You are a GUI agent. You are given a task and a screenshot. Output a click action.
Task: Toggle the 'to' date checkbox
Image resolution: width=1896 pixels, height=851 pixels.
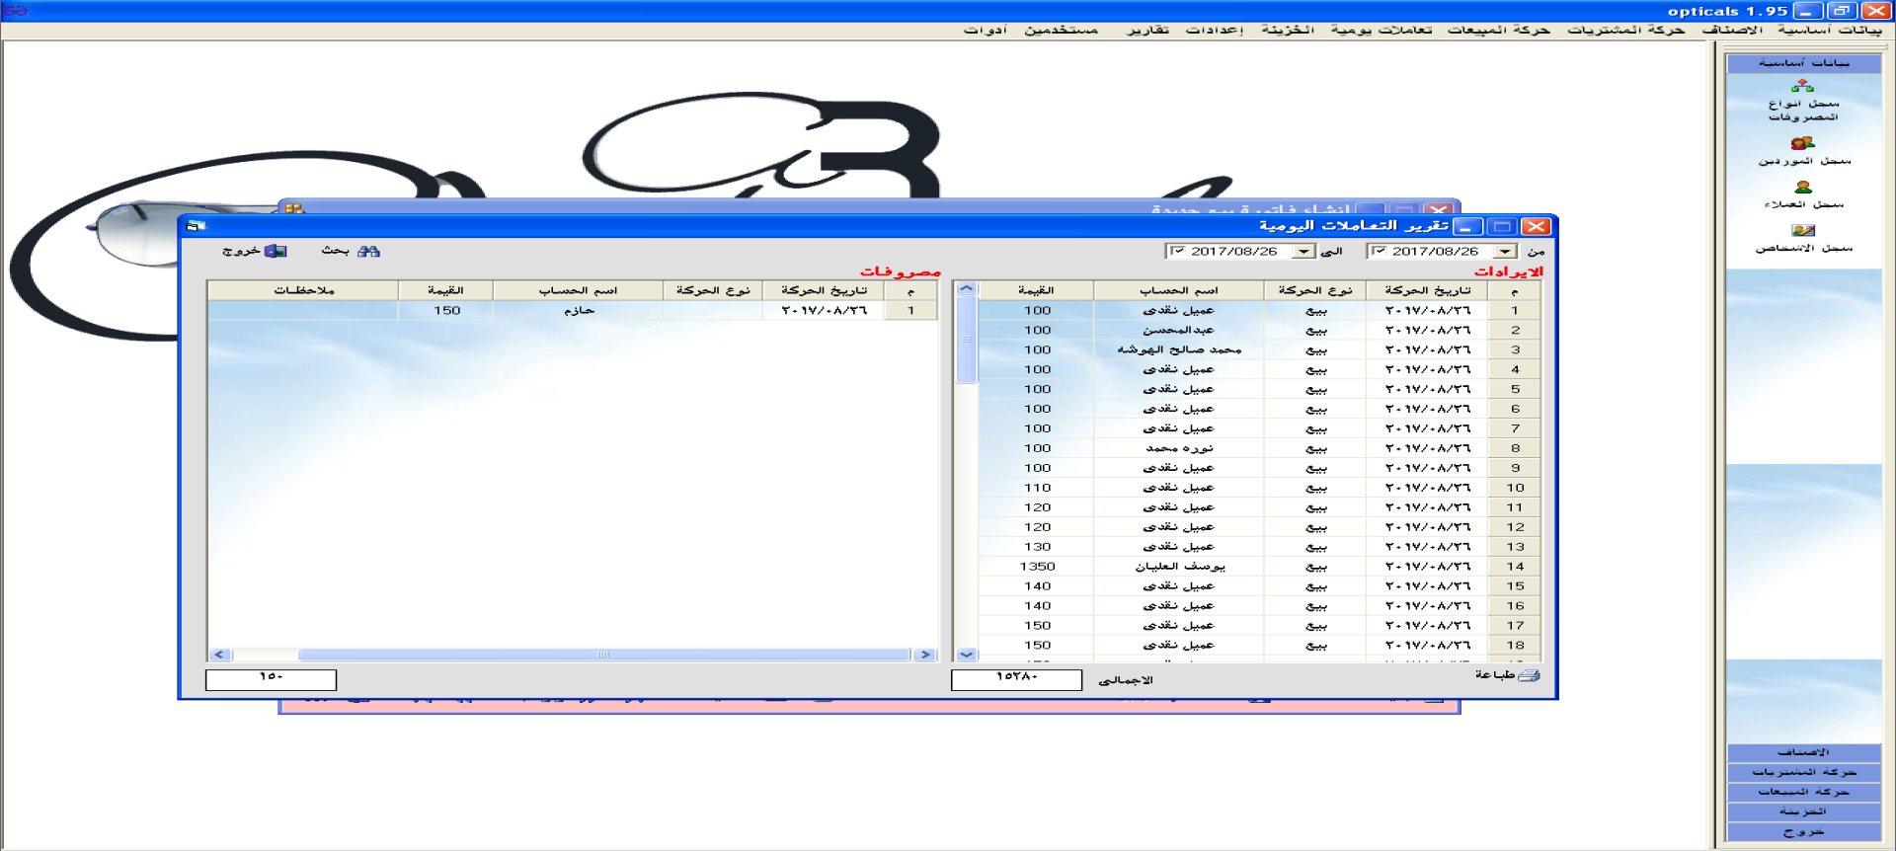click(x=1178, y=252)
